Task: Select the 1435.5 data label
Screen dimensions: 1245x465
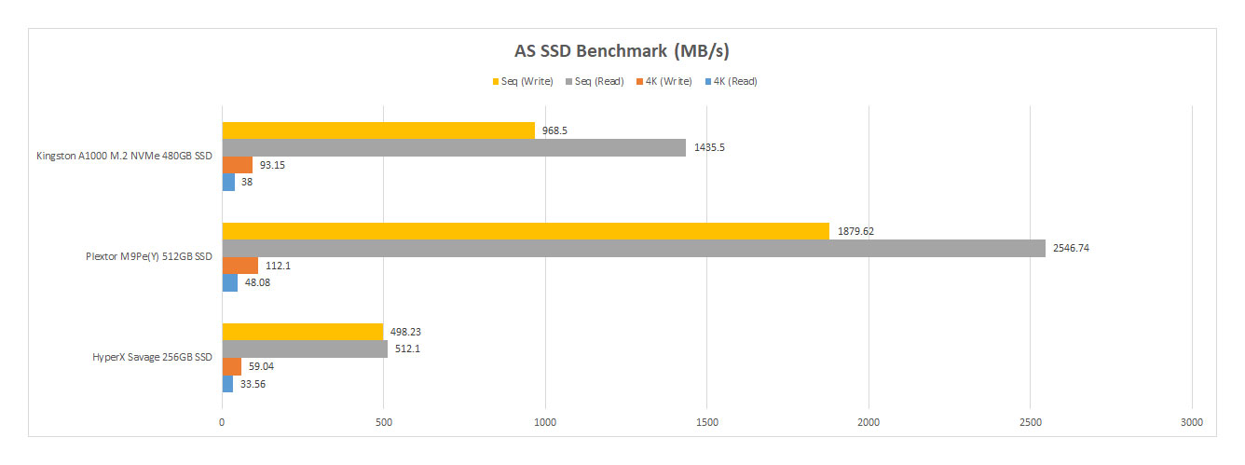Action: (708, 147)
